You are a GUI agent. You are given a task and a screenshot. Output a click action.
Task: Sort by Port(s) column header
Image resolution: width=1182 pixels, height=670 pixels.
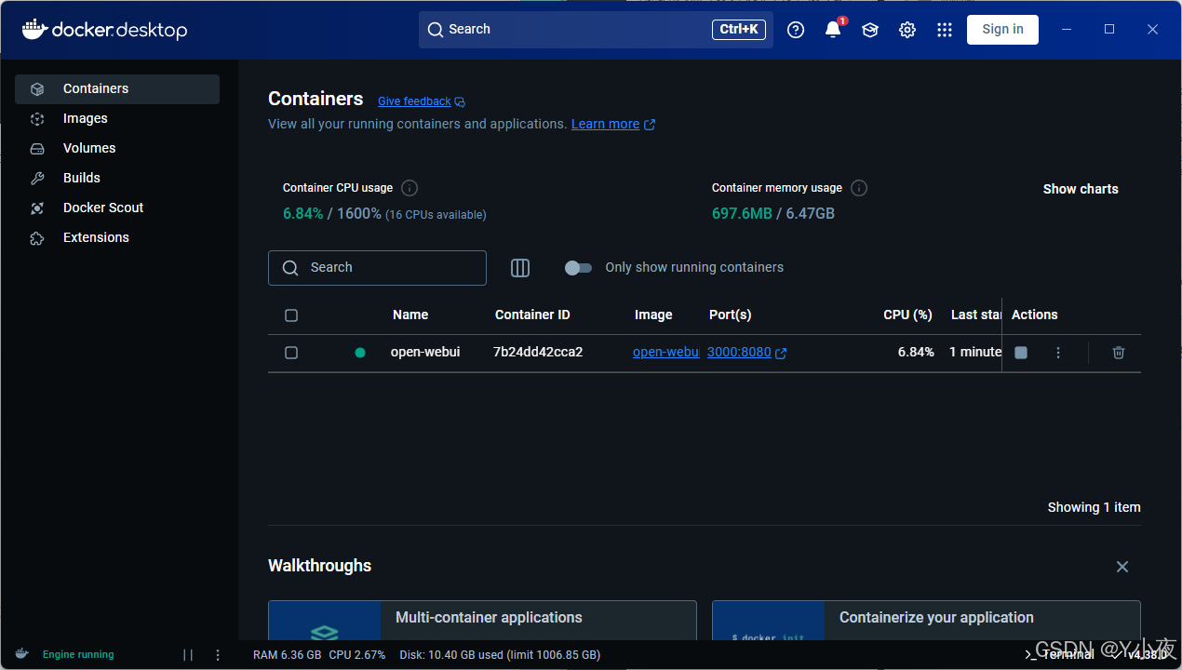point(730,315)
